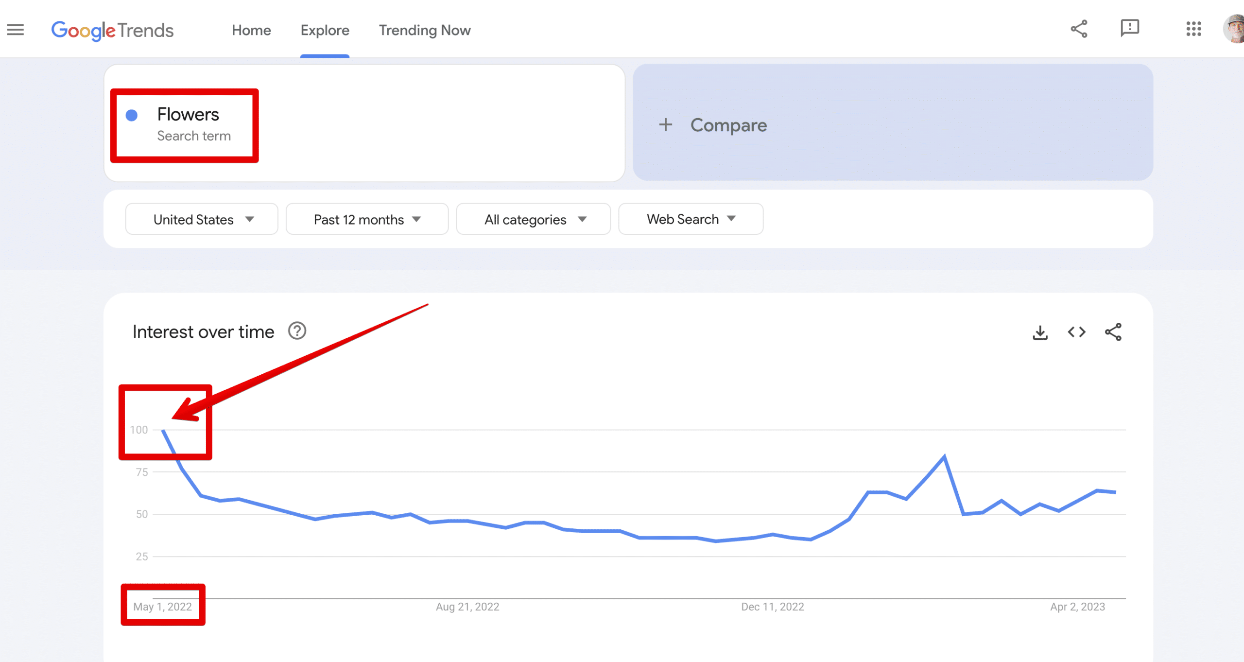
Task: Open the Web Search type dropdown
Action: point(691,219)
